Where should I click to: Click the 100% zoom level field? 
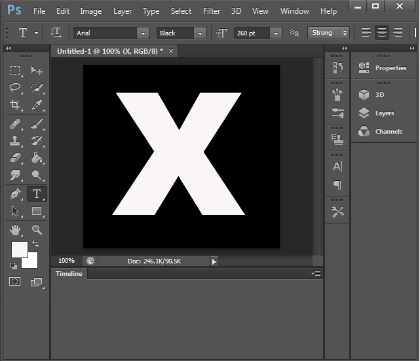(x=67, y=261)
